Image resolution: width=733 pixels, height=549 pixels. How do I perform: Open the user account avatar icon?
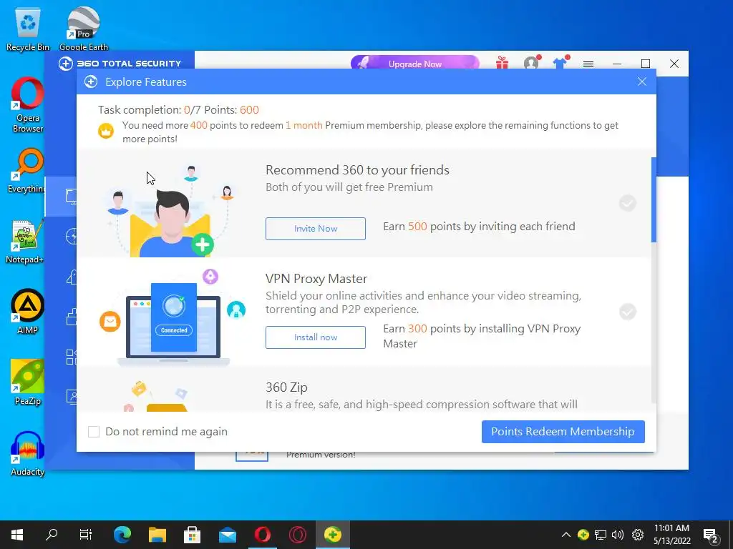click(x=531, y=63)
